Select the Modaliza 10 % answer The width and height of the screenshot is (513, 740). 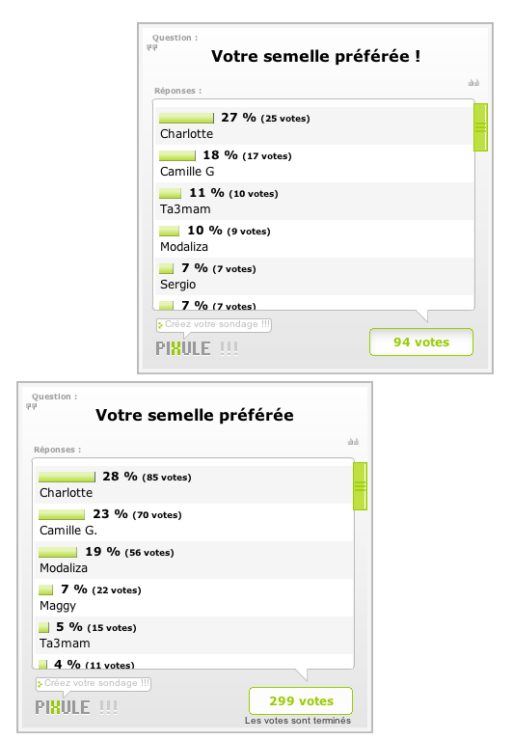click(x=314, y=239)
